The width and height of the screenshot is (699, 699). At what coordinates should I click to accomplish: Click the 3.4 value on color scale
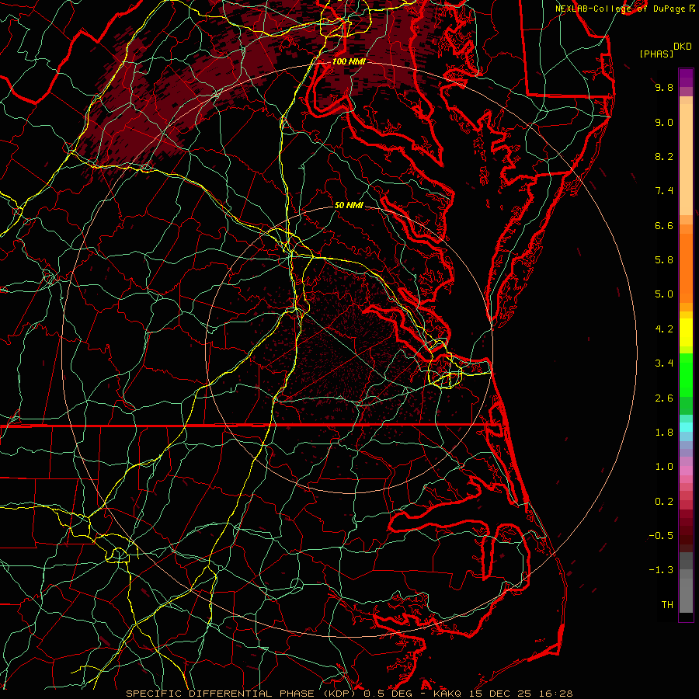[x=664, y=363]
